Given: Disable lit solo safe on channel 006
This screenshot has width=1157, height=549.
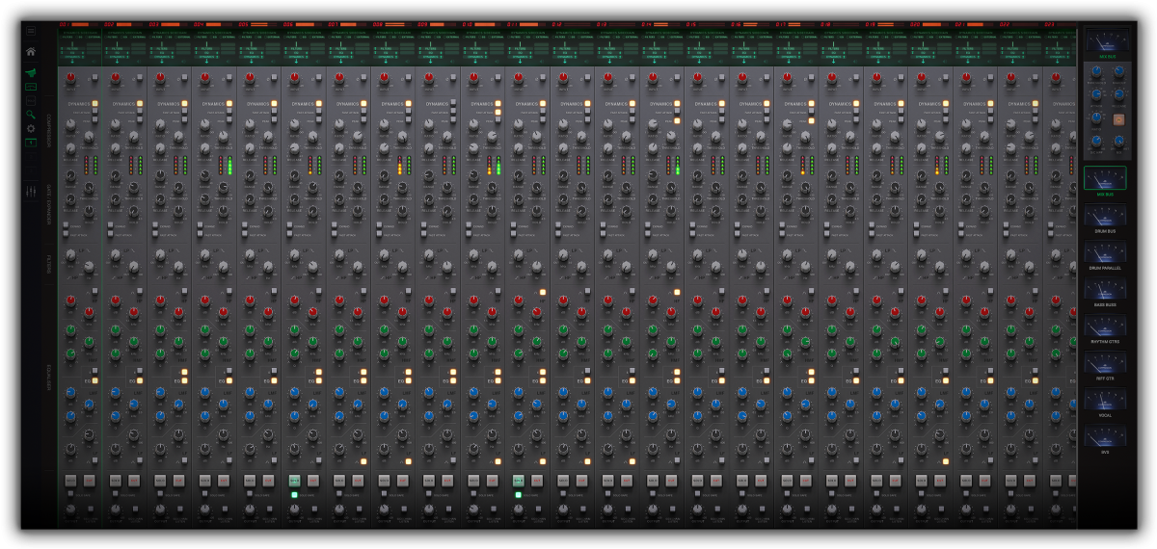Looking at the screenshot, I should tap(294, 494).
